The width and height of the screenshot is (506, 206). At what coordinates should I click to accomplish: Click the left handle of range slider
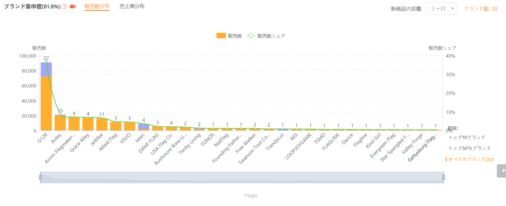point(40,177)
